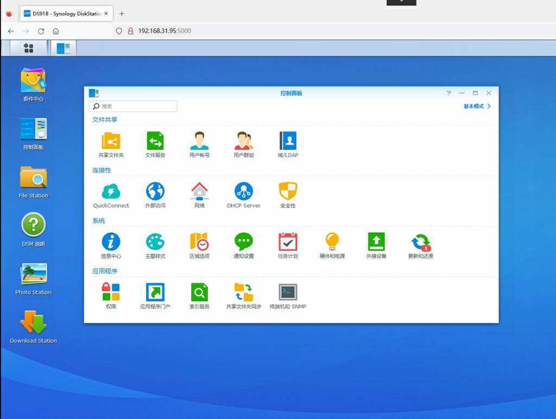
Task: Open the 共享文件夹 shared folder icon
Action: point(111,141)
